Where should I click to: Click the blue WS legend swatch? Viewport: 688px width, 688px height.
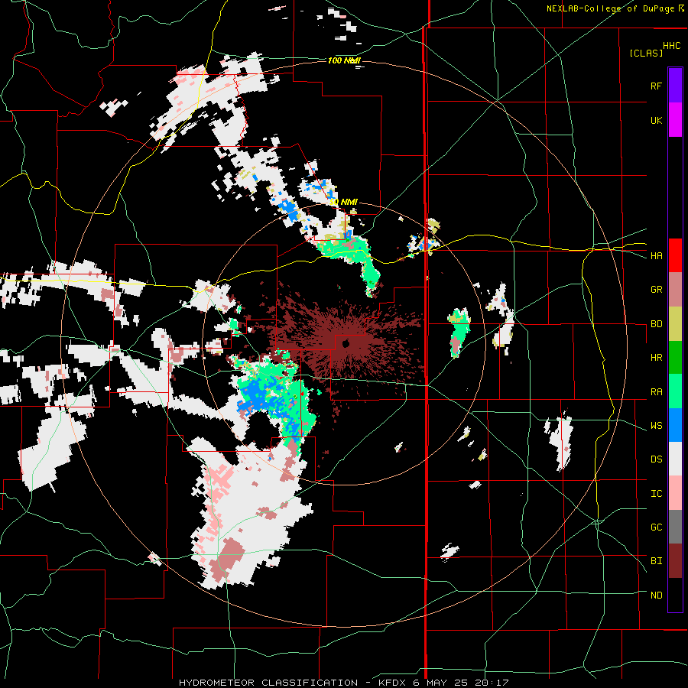(x=675, y=425)
